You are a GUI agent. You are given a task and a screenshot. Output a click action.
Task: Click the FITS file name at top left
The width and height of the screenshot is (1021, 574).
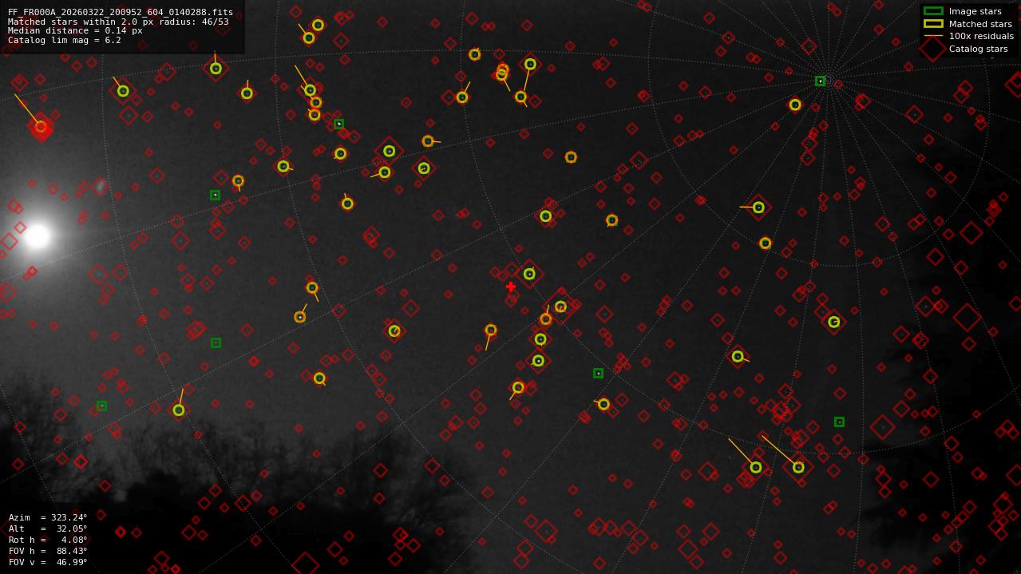121,12
